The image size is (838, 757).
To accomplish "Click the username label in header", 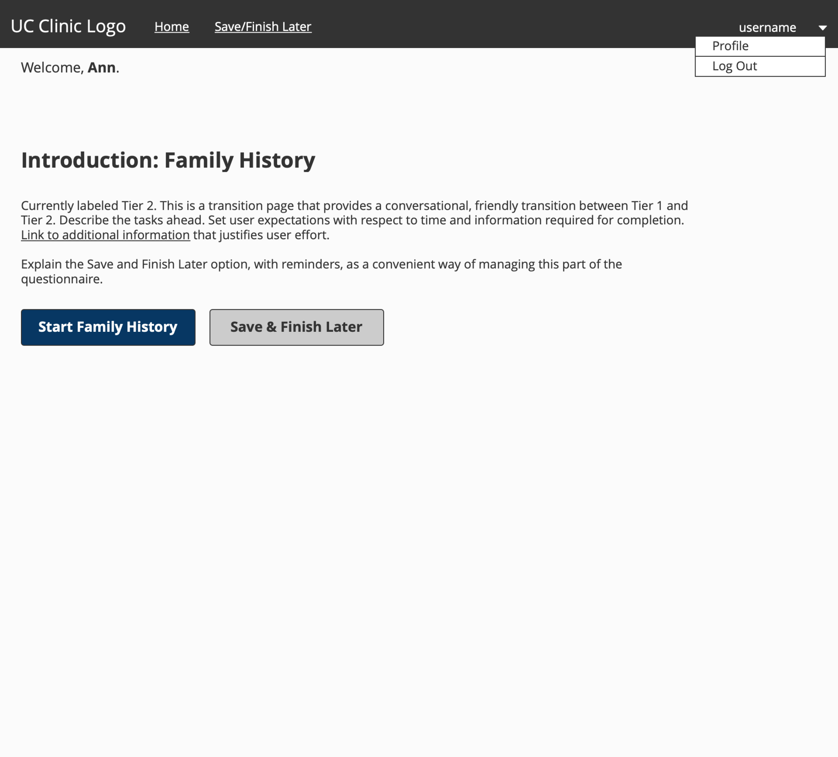I will pyautogui.click(x=767, y=27).
